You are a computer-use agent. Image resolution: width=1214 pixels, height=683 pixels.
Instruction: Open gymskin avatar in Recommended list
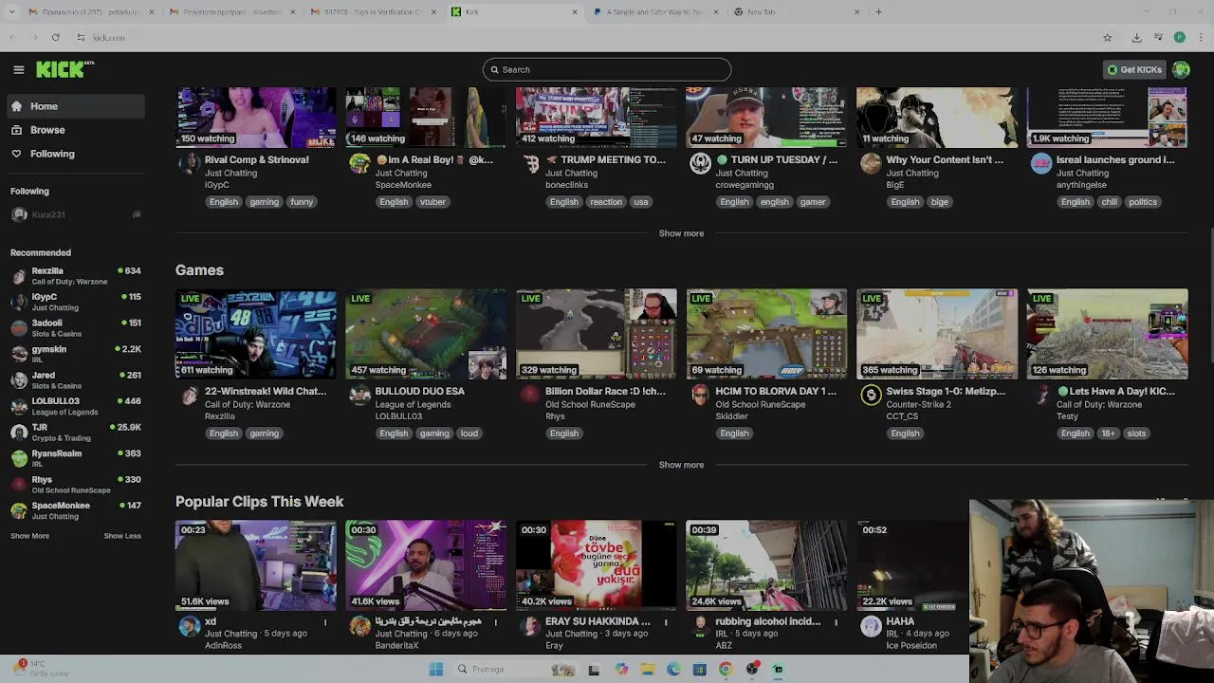click(x=19, y=354)
